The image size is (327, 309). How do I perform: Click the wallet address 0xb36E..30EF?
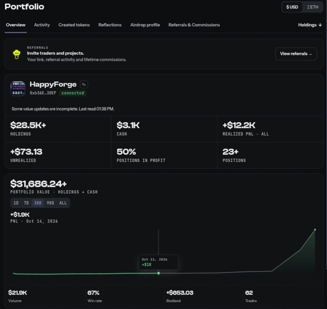(x=43, y=93)
